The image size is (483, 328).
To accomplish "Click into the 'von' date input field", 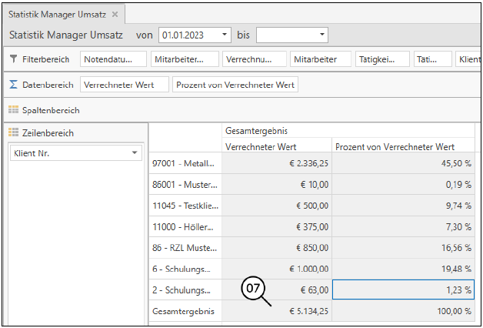I will pos(187,35).
